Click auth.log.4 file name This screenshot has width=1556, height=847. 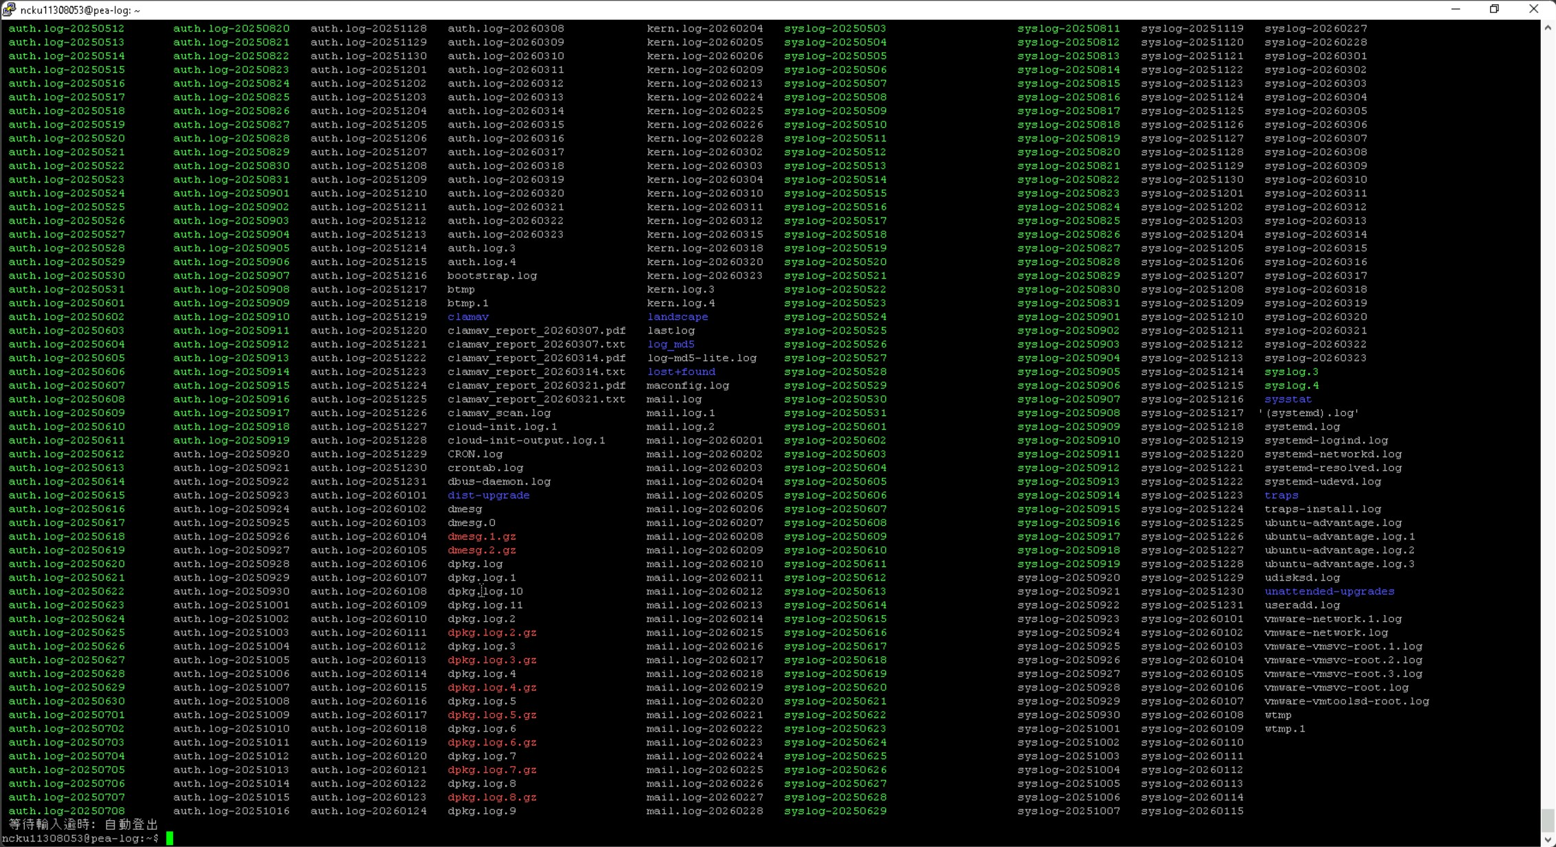[482, 262]
